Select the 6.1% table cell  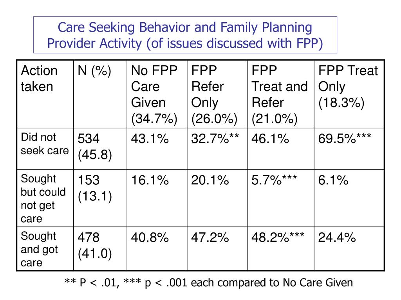333,180
